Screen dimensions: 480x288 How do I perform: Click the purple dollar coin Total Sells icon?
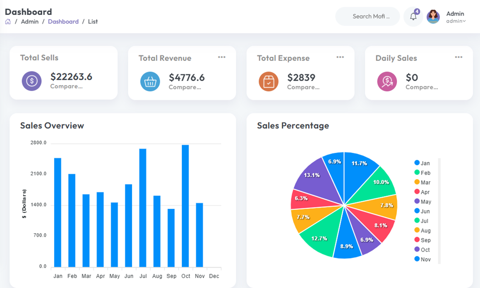(x=32, y=81)
